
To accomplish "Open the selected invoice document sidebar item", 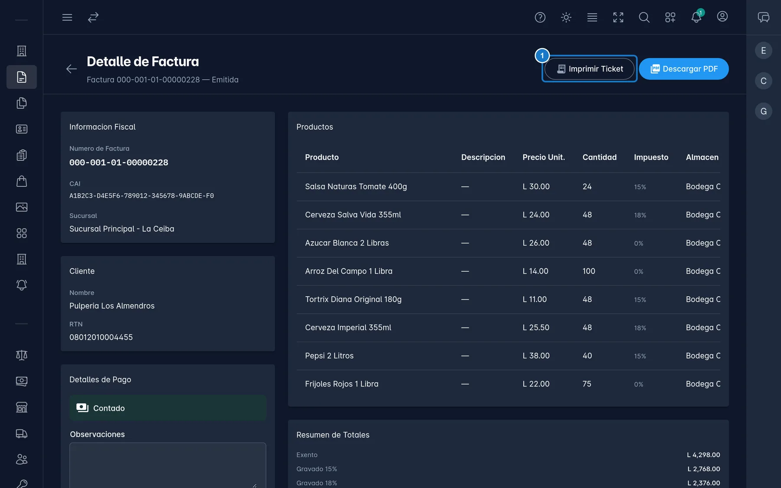I will tap(22, 77).
